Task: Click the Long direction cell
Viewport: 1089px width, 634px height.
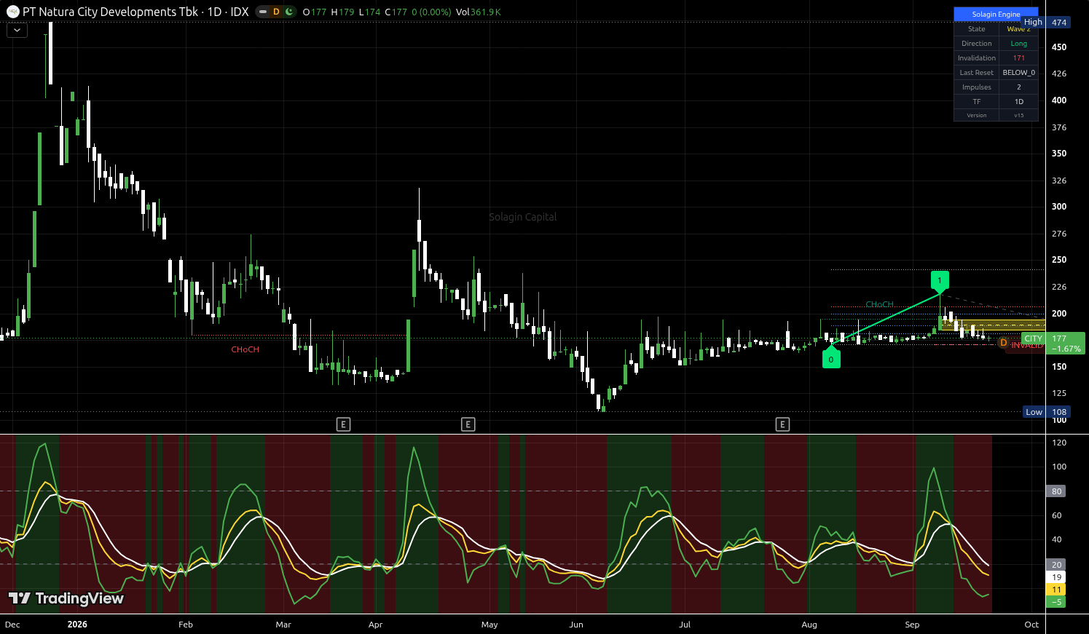Action: pos(1018,44)
